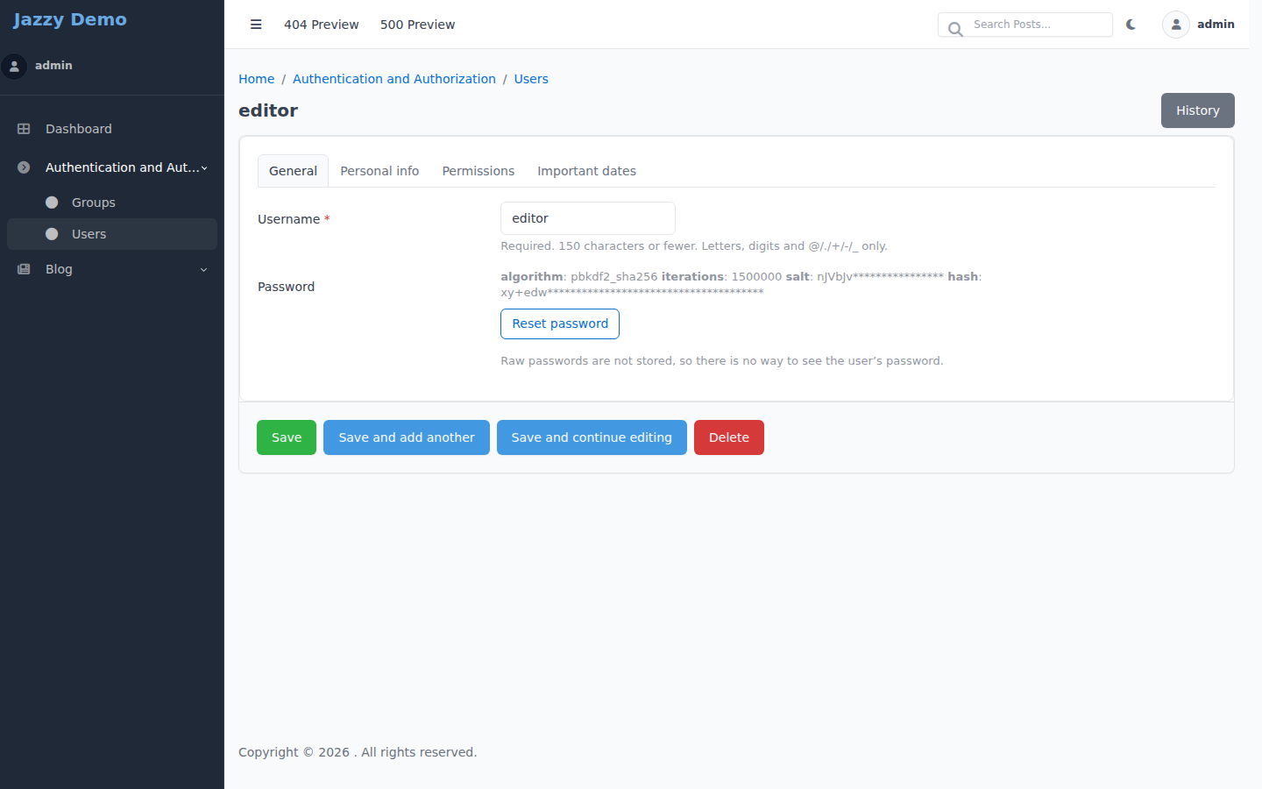This screenshot has height=789, width=1262.
Task: Click the Users circle icon
Action: [x=52, y=234]
